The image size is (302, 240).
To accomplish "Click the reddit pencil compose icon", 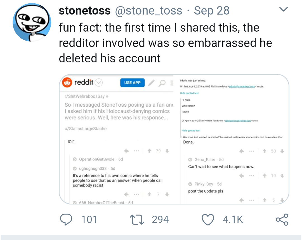I will coord(151,83).
